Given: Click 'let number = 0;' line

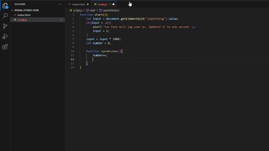Looking at the screenshot, I should pos(98,43).
